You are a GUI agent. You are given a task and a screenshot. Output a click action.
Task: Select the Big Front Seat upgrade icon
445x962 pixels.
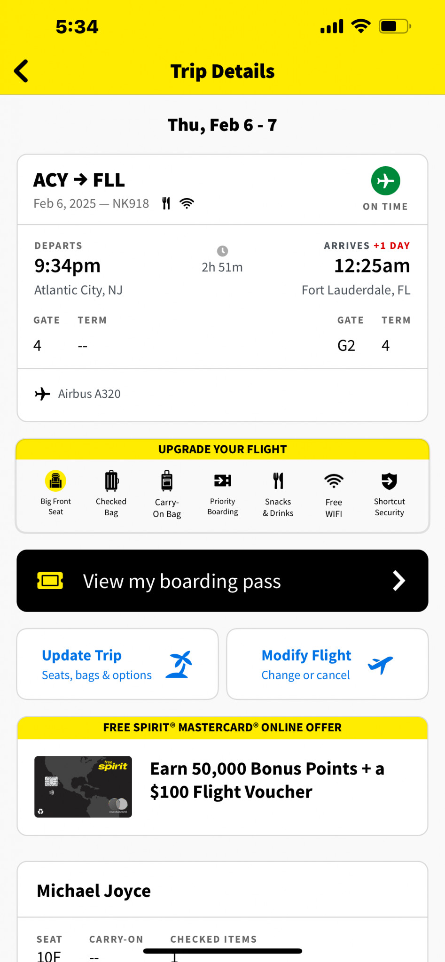55,481
